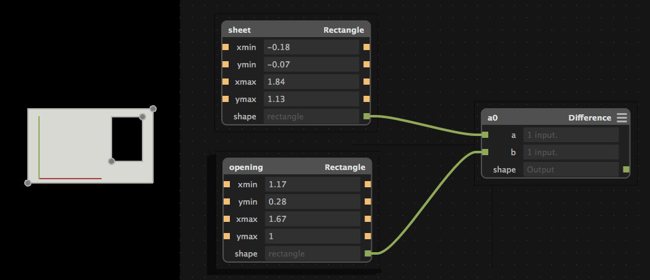
Task: Click opening node xmin input port
Action: 227,184
